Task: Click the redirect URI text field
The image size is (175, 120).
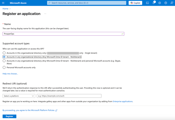Action: pyautogui.click(x=69, y=96)
